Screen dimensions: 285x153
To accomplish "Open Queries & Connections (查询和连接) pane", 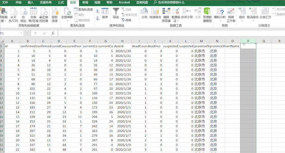I will coord(84,9).
